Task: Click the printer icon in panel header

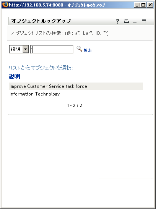Action: [126, 21]
